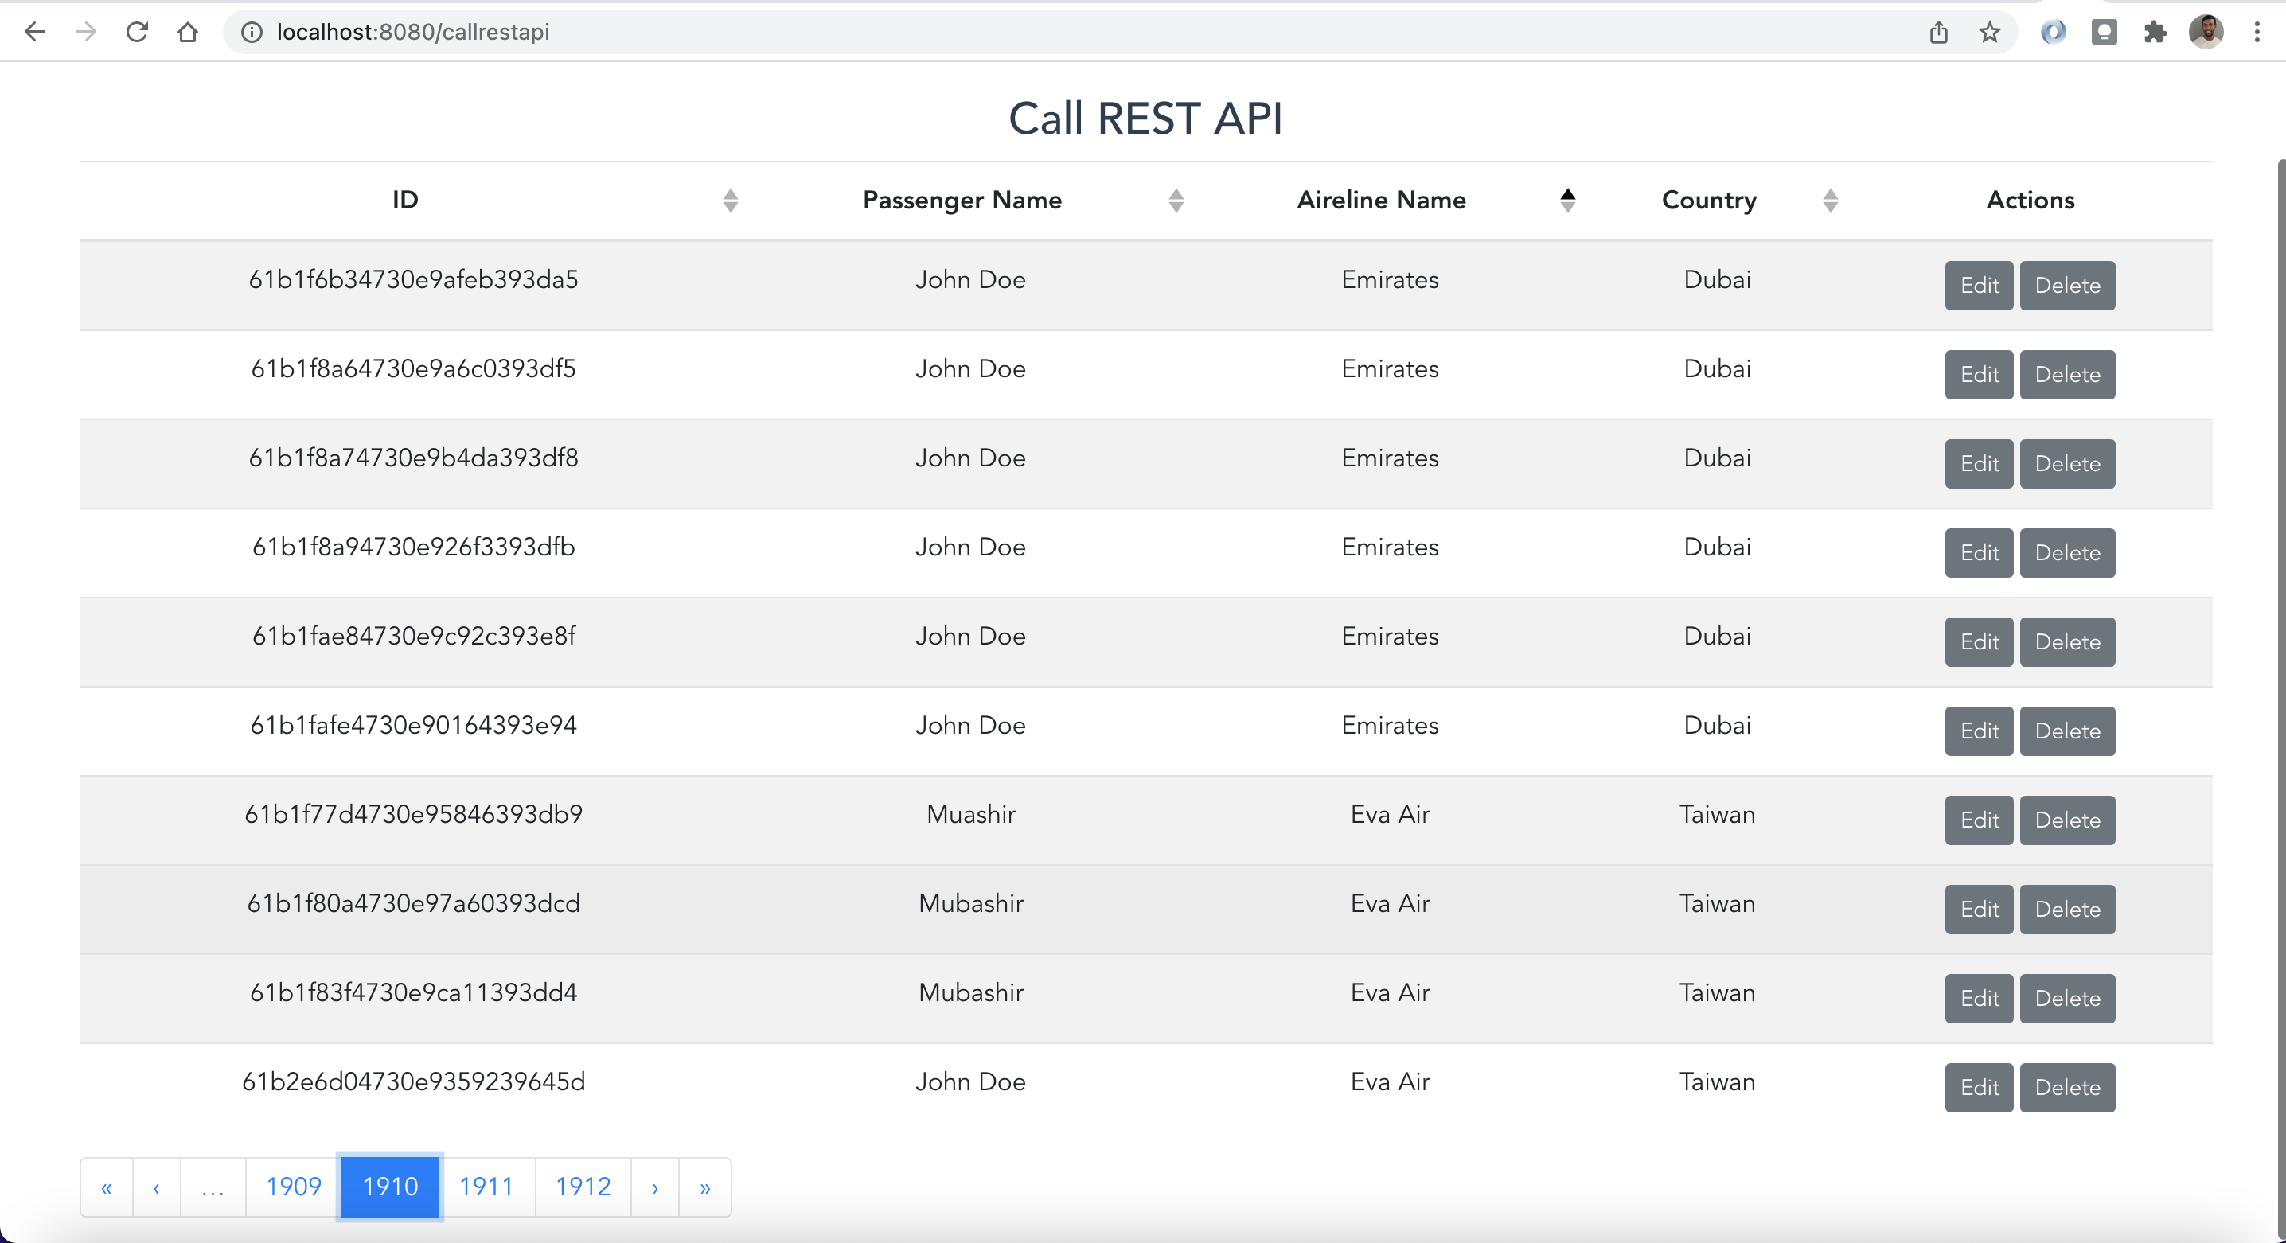Navigate forward using the forward arrow
2286x1243 pixels.
point(85,32)
